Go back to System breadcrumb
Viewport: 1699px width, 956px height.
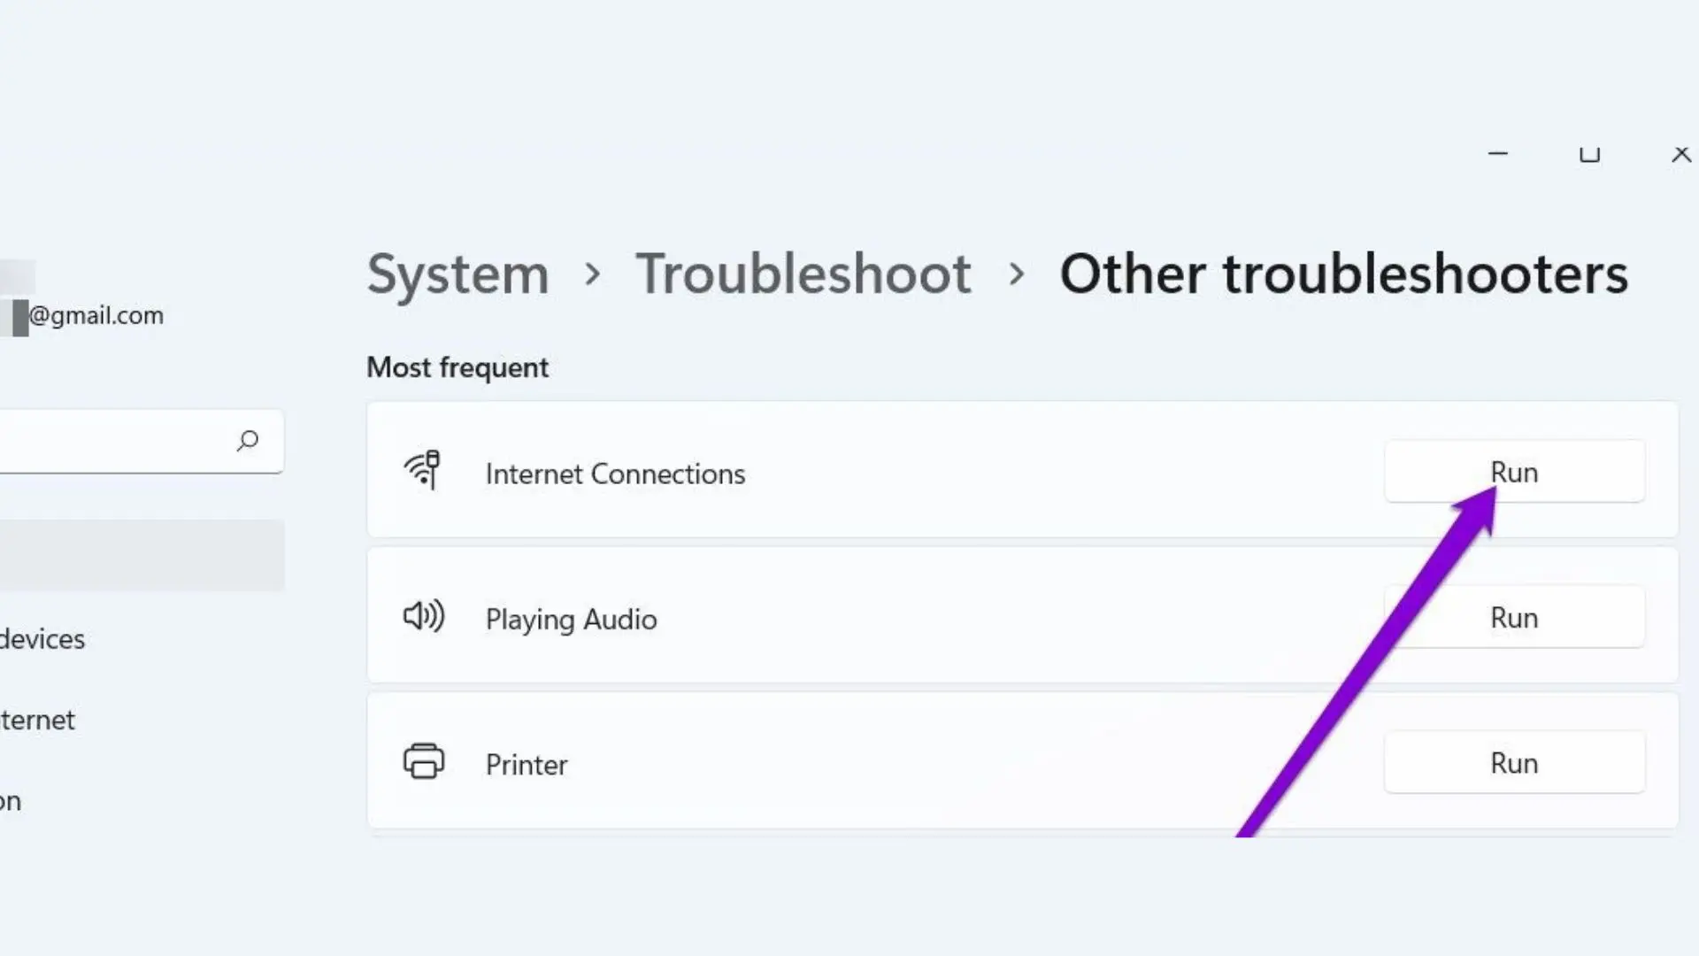[x=457, y=274]
